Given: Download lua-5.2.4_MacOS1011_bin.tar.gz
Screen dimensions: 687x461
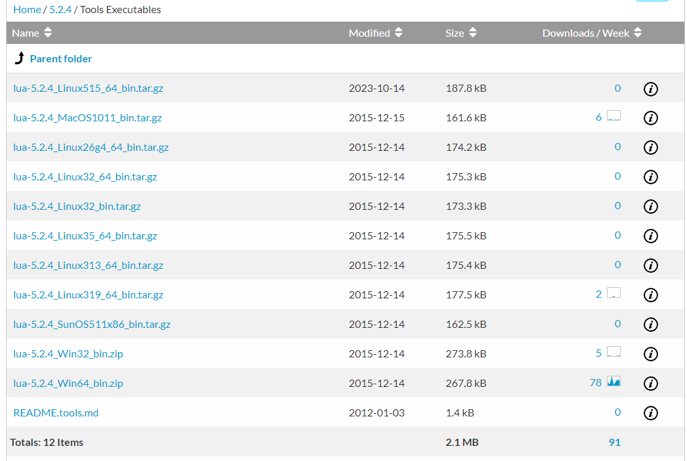Looking at the screenshot, I should coord(87,117).
